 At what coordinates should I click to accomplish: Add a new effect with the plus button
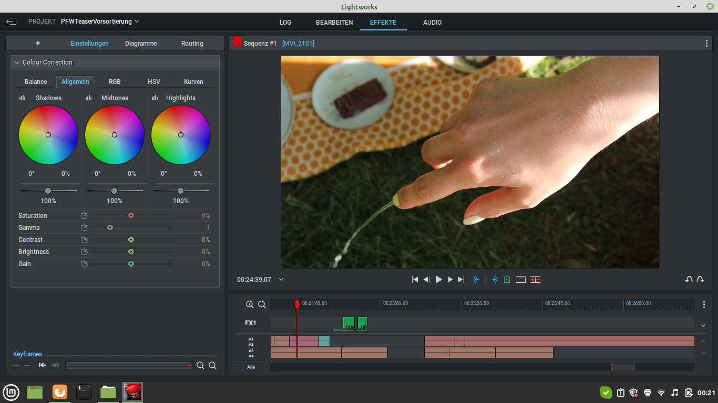[38, 43]
